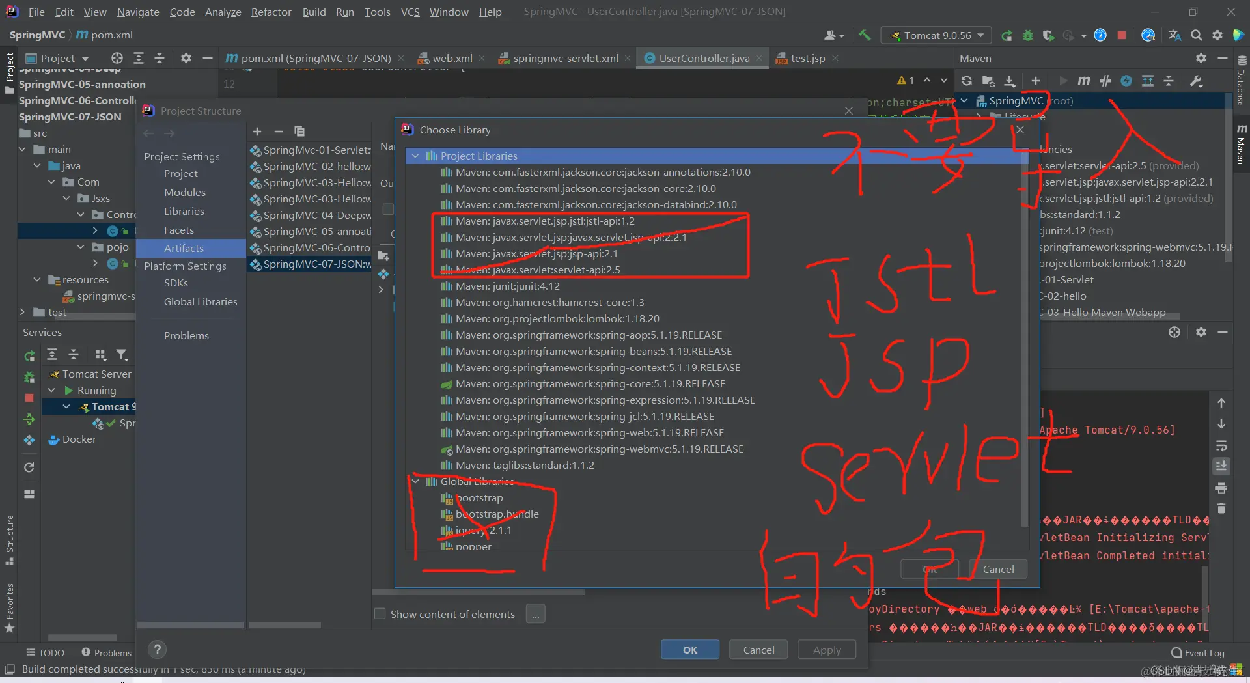Toggle soft-wrap in run console
The image size is (1250, 683).
(1221, 445)
